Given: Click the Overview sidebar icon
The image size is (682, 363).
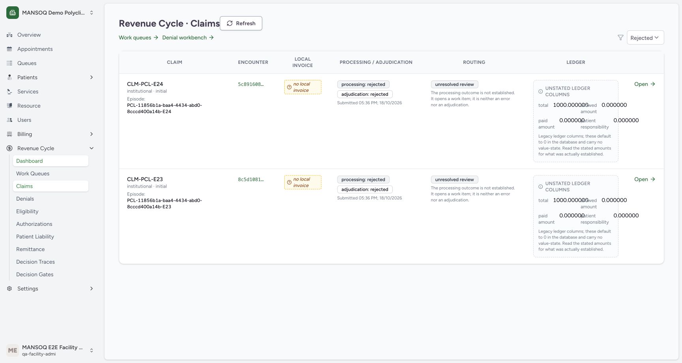Looking at the screenshot, I should pos(9,35).
